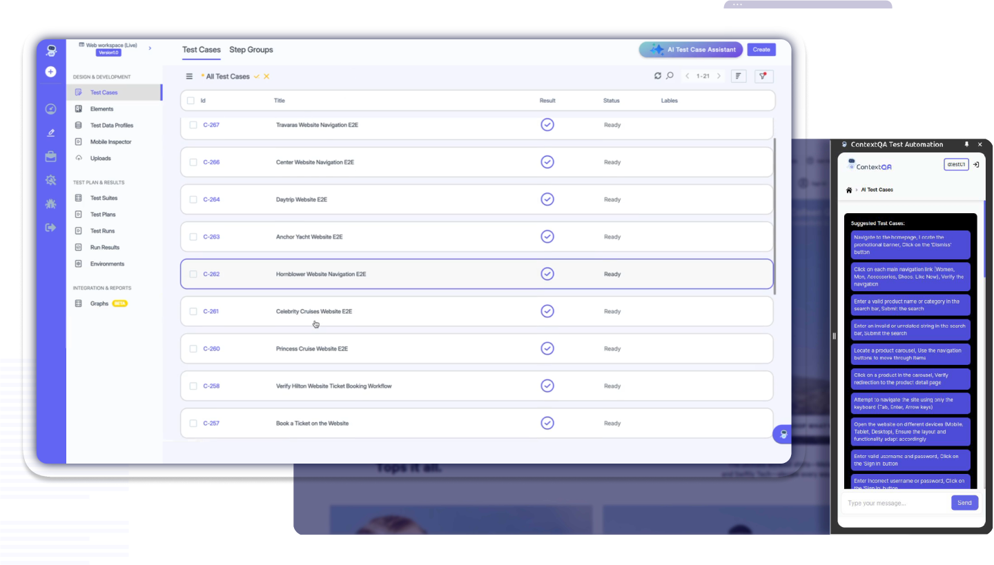The height and width of the screenshot is (565, 994).
Task: Check the box for test case C-261
Action: (x=193, y=311)
